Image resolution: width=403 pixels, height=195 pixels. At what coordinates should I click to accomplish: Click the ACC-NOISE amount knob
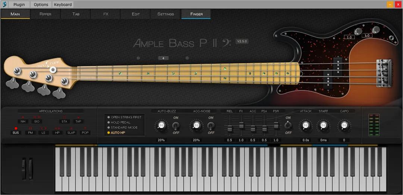tap(196, 125)
